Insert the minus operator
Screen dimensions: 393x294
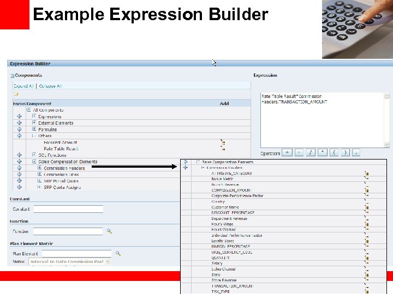click(299, 152)
